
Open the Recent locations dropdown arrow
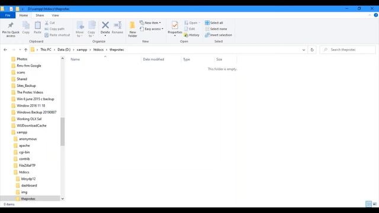20,50
